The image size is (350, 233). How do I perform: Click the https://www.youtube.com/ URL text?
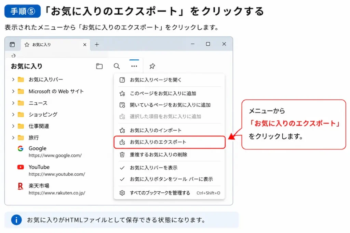[57, 174]
